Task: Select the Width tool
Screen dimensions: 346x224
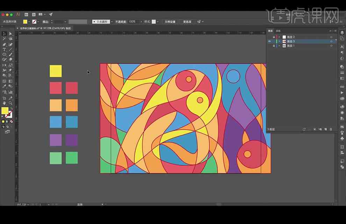Action: 4,70
